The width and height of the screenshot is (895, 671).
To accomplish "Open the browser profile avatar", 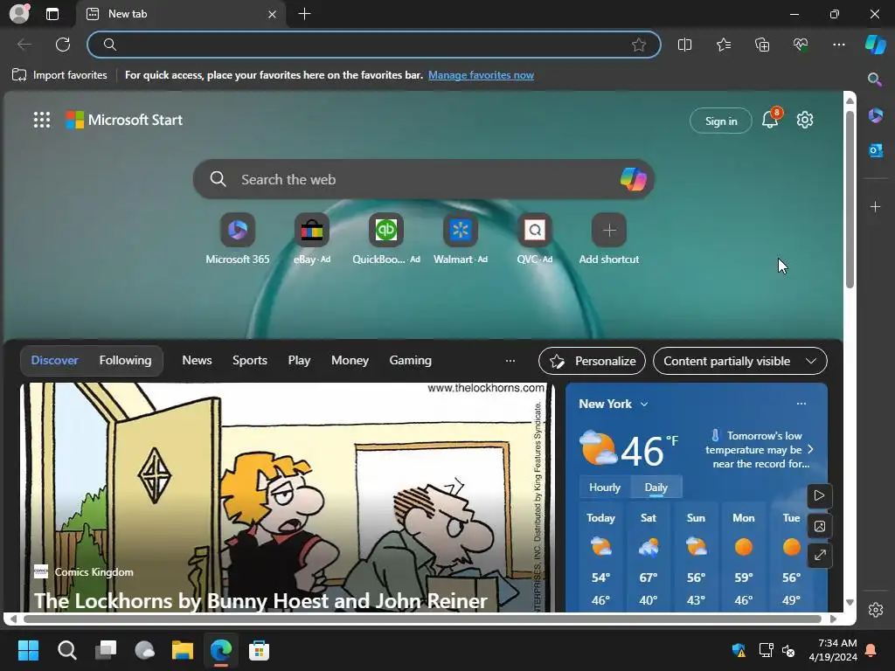I will click(19, 14).
